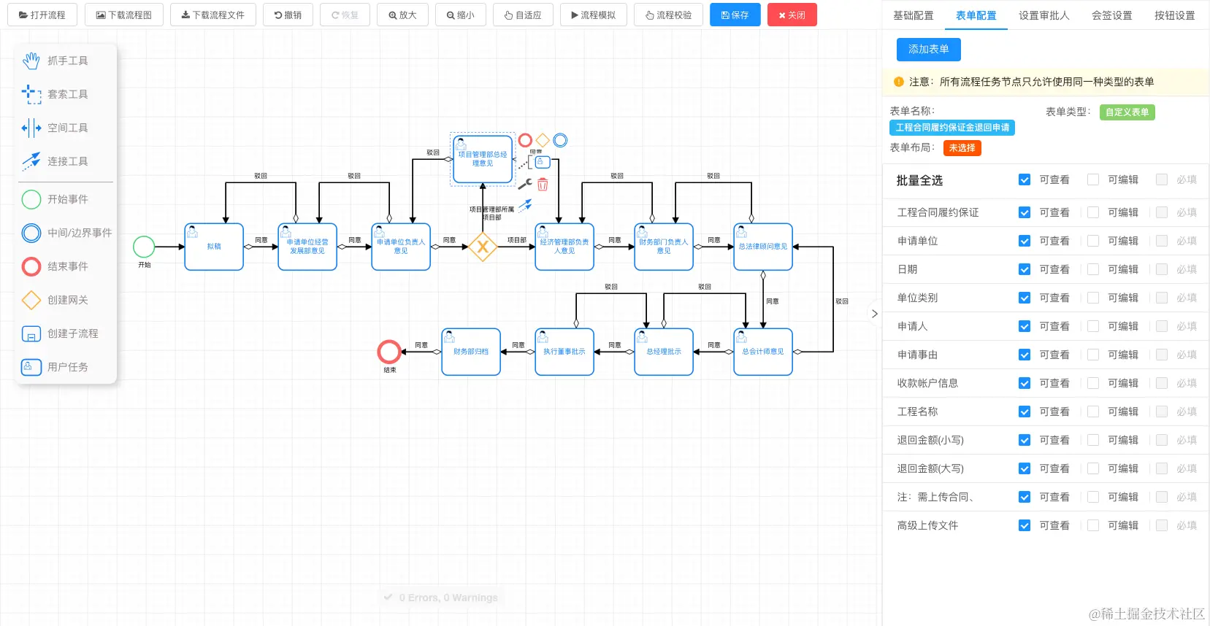Switch to 设置审批人 tab
1210x626 pixels.
tap(1044, 15)
